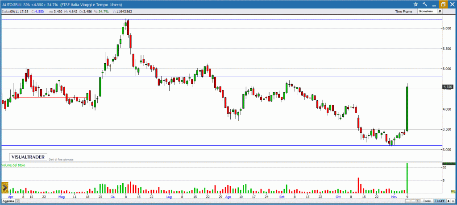The height and width of the screenshot is (205, 457).
Task: Click the Tools button
Action: [x=427, y=201]
